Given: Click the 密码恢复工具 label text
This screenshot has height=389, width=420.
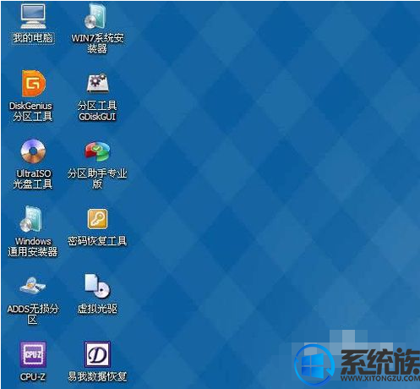Looking at the screenshot, I should point(97,241).
